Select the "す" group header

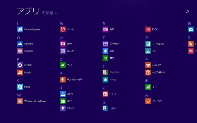click(61, 88)
